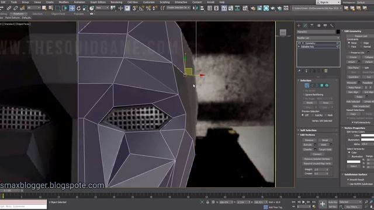Toggle Window/Crossing selection icon
This screenshot has width=374, height=210.
(64, 8)
